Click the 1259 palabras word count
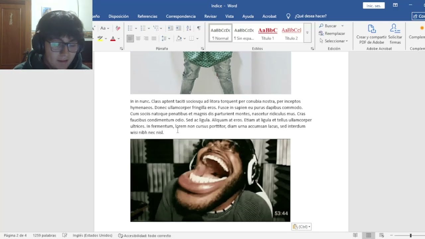 point(44,235)
